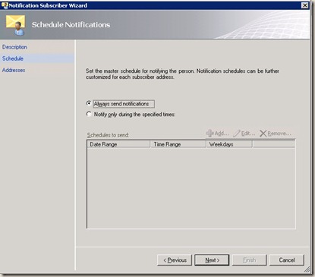Click the Edit schedule pencil icon
The height and width of the screenshot is (277, 315).
[237, 134]
